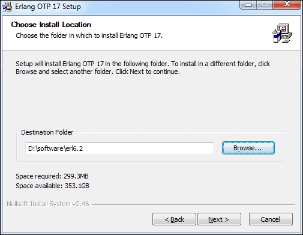Click the "Erlang OTP 17 Setup" window title

pos(48,7)
